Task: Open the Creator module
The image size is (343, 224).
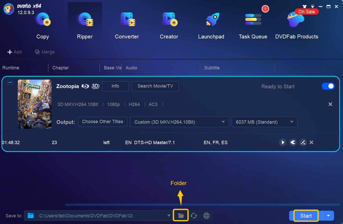Action: point(169,24)
